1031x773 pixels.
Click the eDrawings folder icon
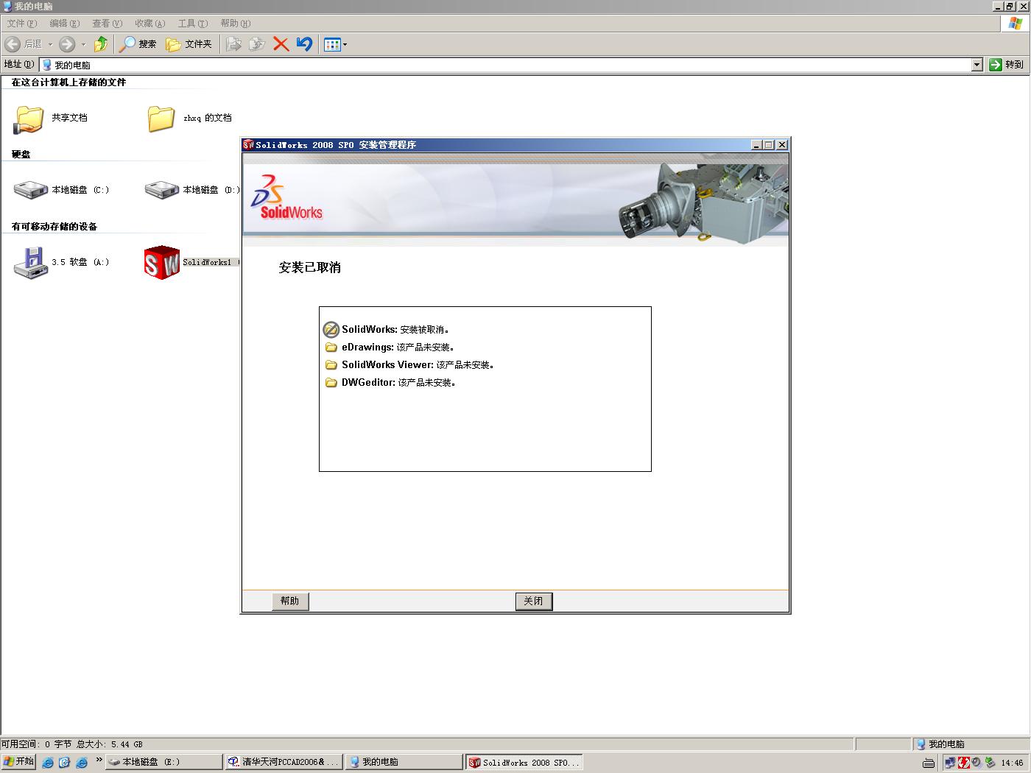coord(331,347)
